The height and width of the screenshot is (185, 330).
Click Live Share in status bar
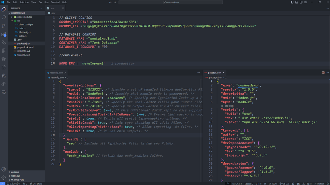coord(36,184)
